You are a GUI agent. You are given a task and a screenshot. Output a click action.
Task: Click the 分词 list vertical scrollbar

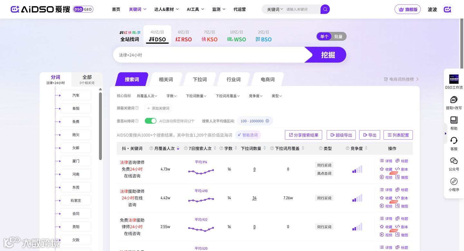100,126
